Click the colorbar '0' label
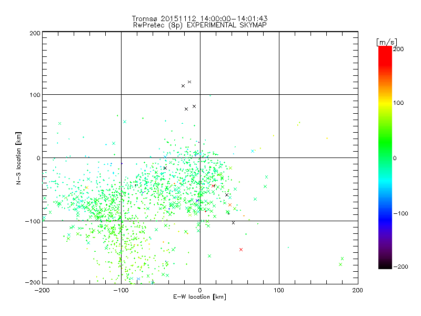The width and height of the screenshot is (421, 316). coord(395,159)
